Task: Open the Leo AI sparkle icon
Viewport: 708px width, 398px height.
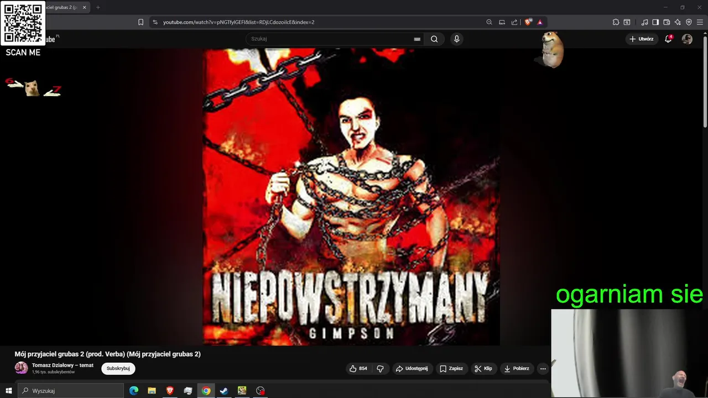Action: (x=678, y=22)
